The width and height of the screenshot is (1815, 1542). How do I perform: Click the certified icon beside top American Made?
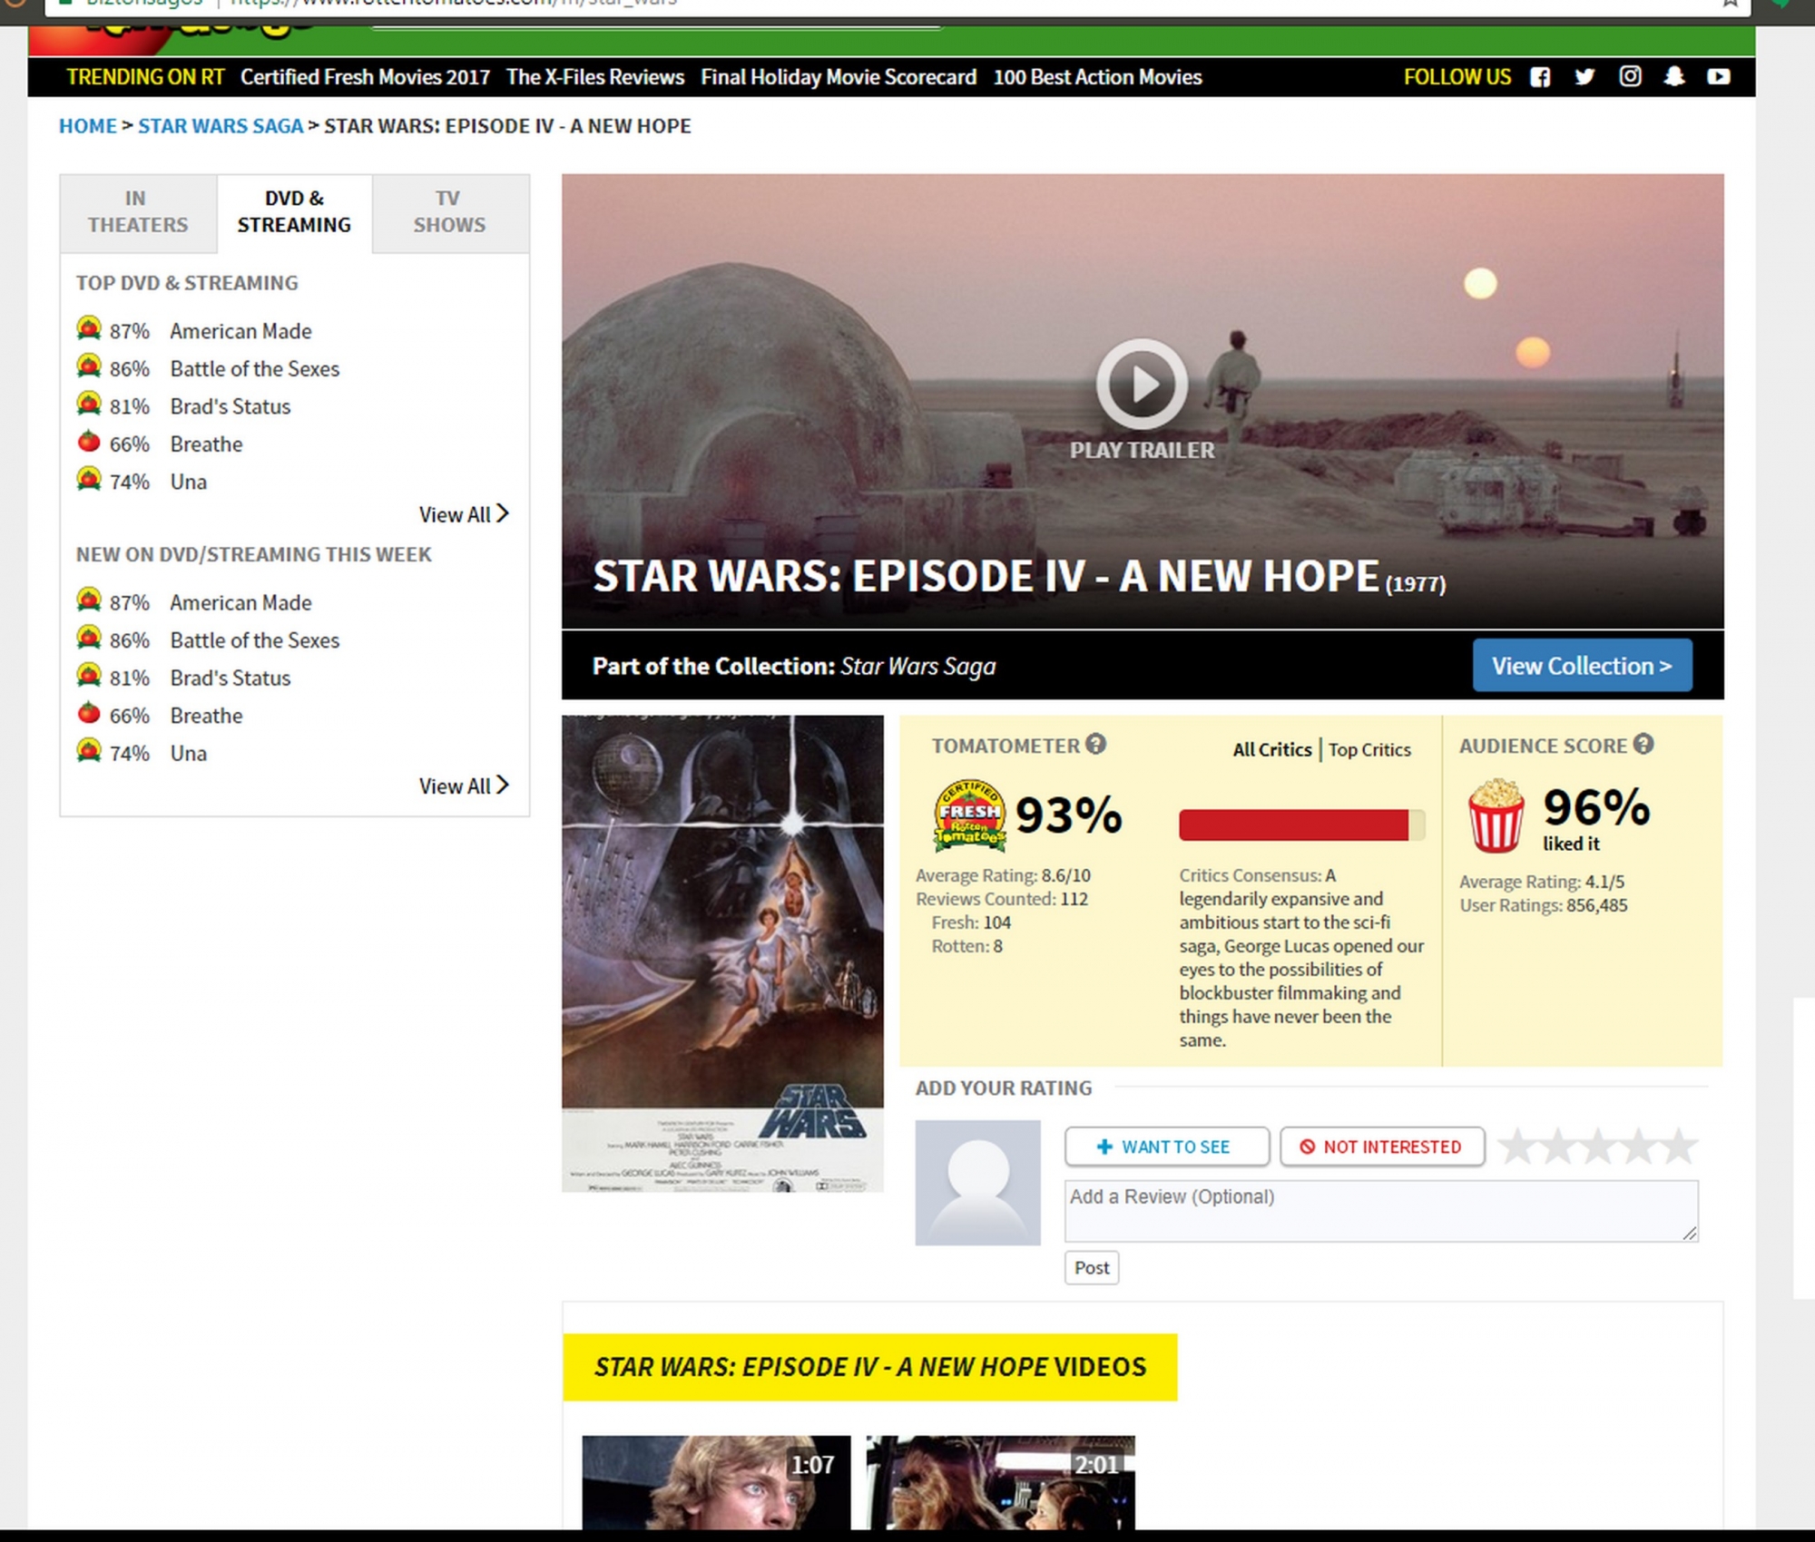tap(89, 328)
